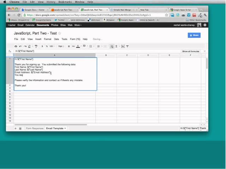226x169 pixels.
Task: Switch to the Google Docs - Home browser tab
Action: pyautogui.click(x=35, y=10)
